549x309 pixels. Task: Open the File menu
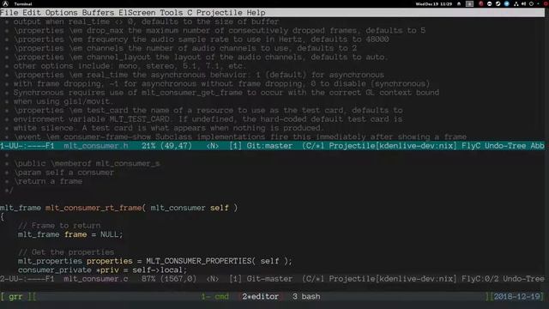9,13
